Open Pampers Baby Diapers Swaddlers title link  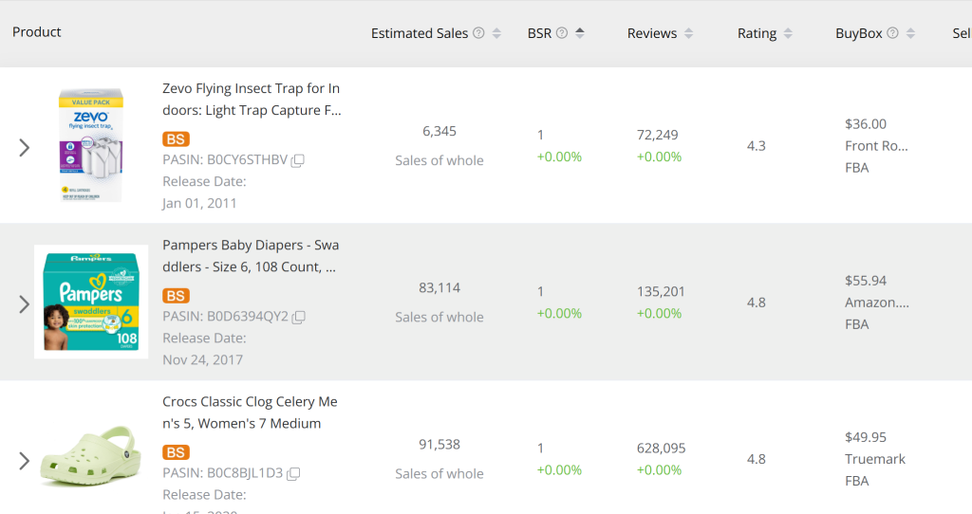[x=251, y=256]
